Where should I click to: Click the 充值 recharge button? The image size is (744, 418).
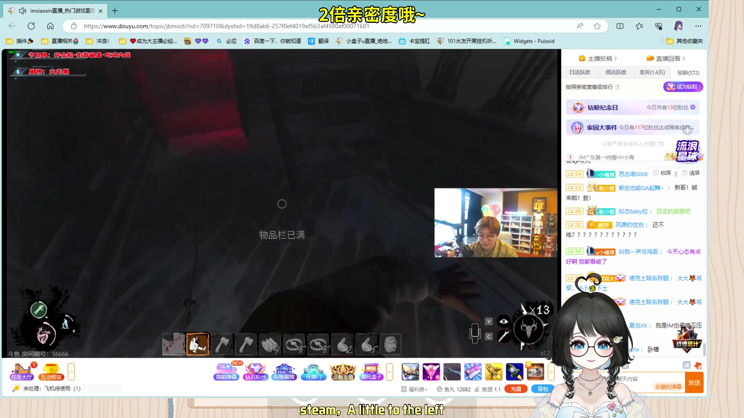(x=516, y=389)
